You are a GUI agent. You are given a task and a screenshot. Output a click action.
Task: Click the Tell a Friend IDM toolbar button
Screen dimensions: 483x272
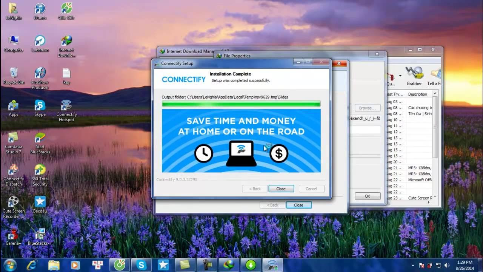click(434, 76)
